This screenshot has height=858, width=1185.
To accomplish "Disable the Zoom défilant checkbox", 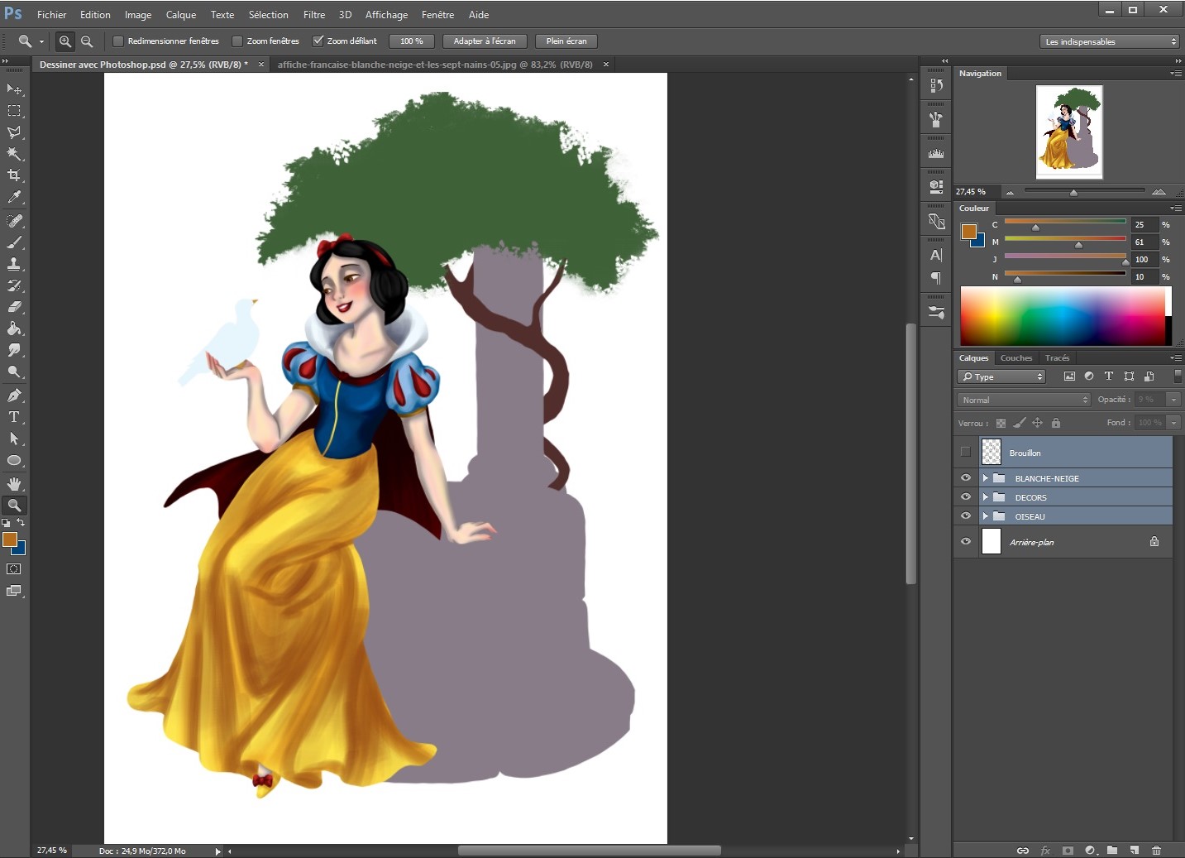I will coord(318,41).
